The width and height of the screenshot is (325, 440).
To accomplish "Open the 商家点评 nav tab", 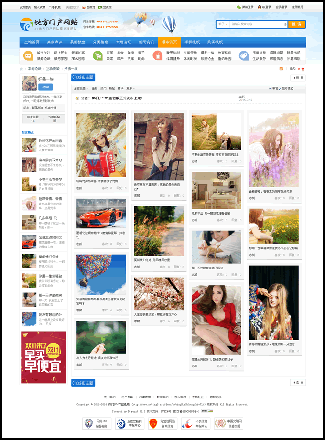I will tap(54, 42).
